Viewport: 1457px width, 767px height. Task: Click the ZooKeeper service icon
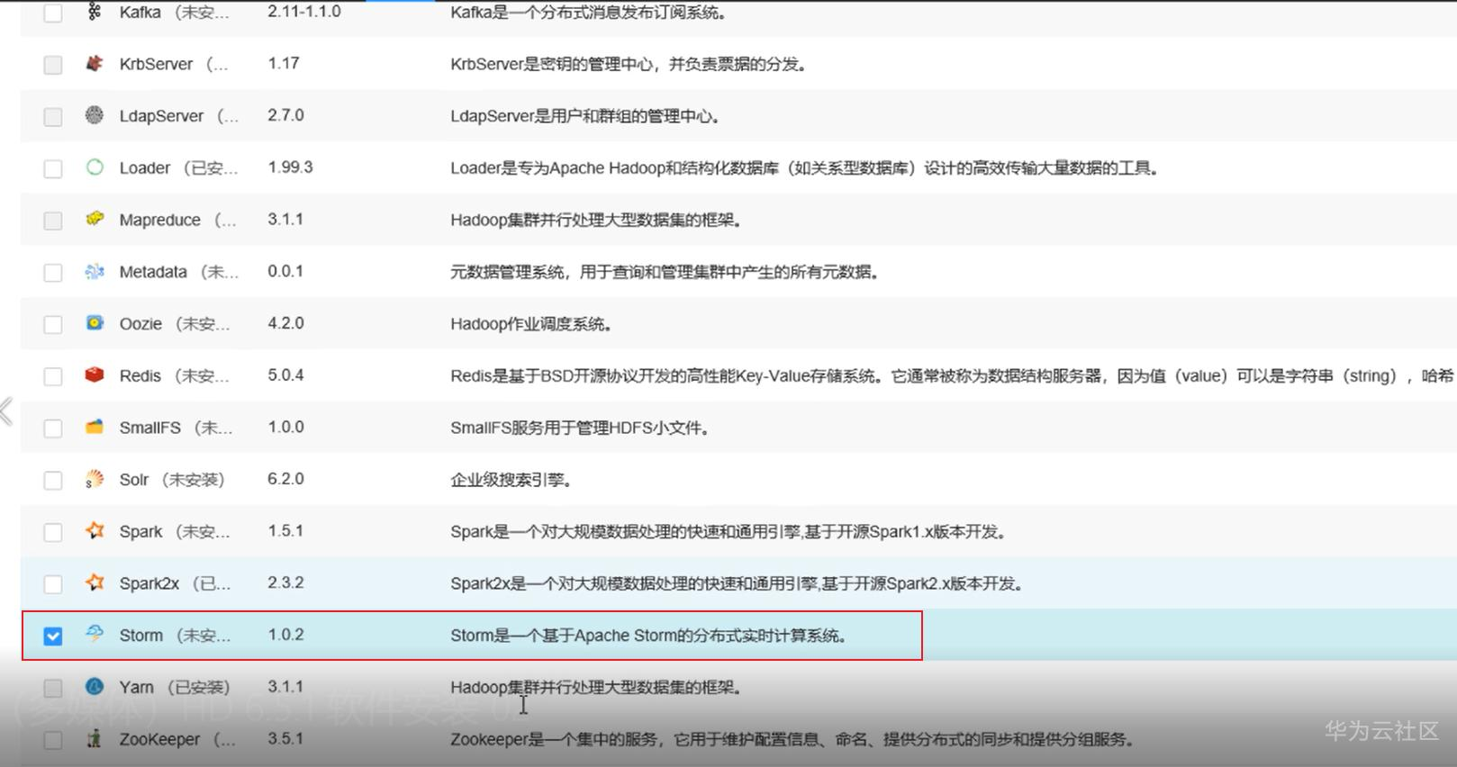[x=95, y=738]
